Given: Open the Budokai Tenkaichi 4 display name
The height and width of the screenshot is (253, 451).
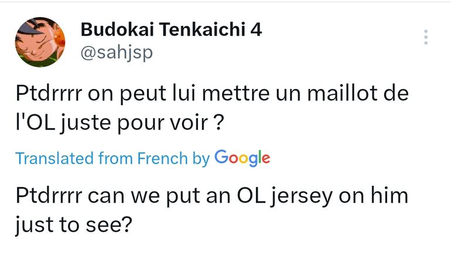Looking at the screenshot, I should pyautogui.click(x=170, y=29).
